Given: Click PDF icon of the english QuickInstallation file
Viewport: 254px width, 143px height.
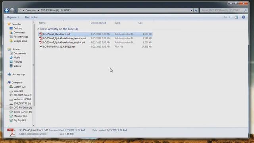Looking at the screenshot, I should (41, 43).
